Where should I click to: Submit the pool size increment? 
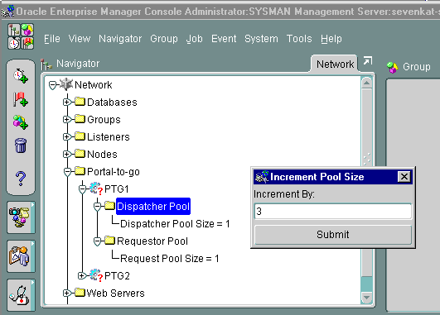(333, 235)
